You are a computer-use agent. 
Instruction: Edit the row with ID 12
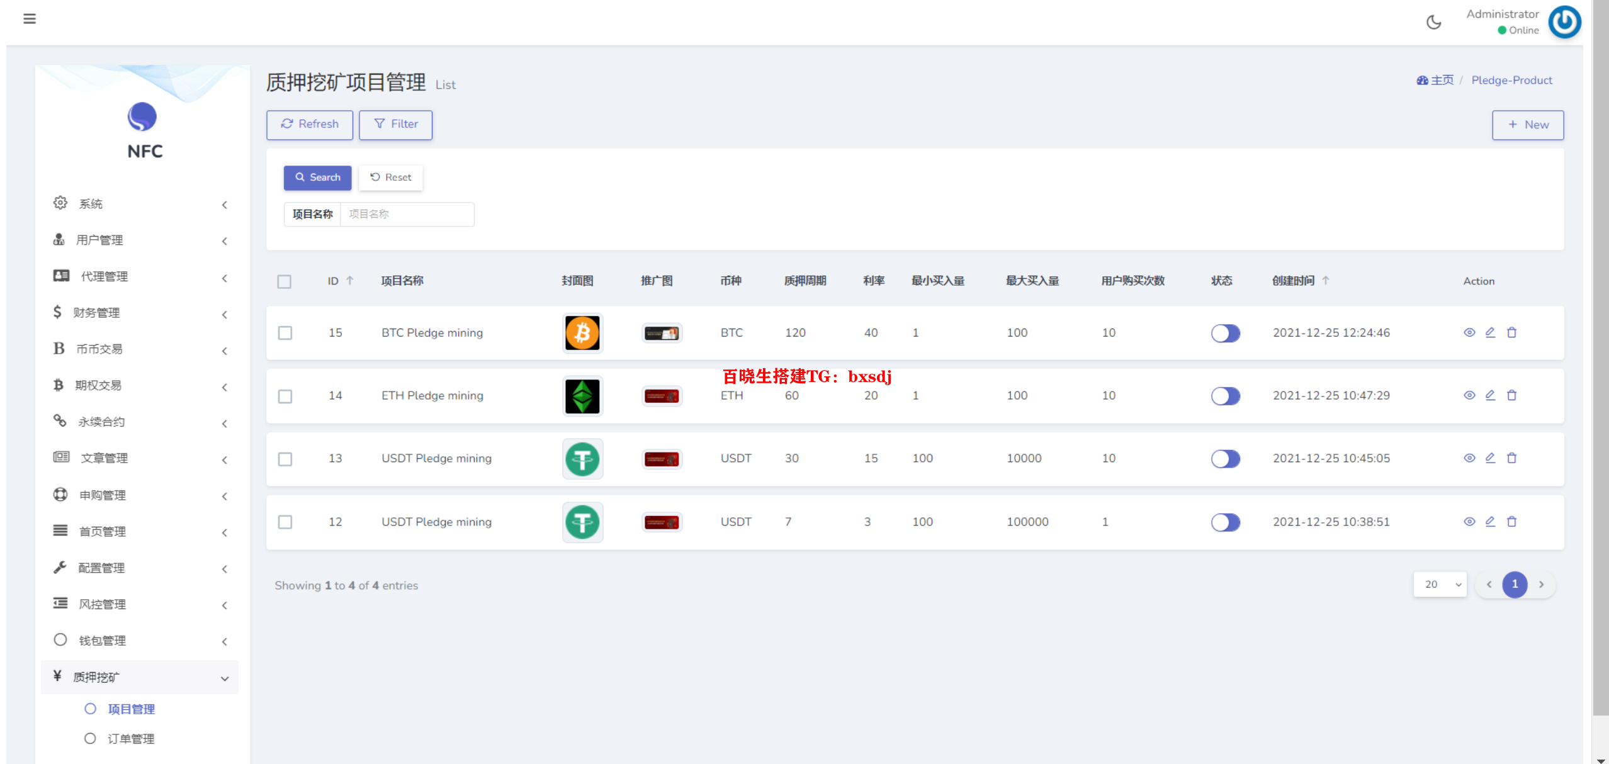coord(1490,522)
